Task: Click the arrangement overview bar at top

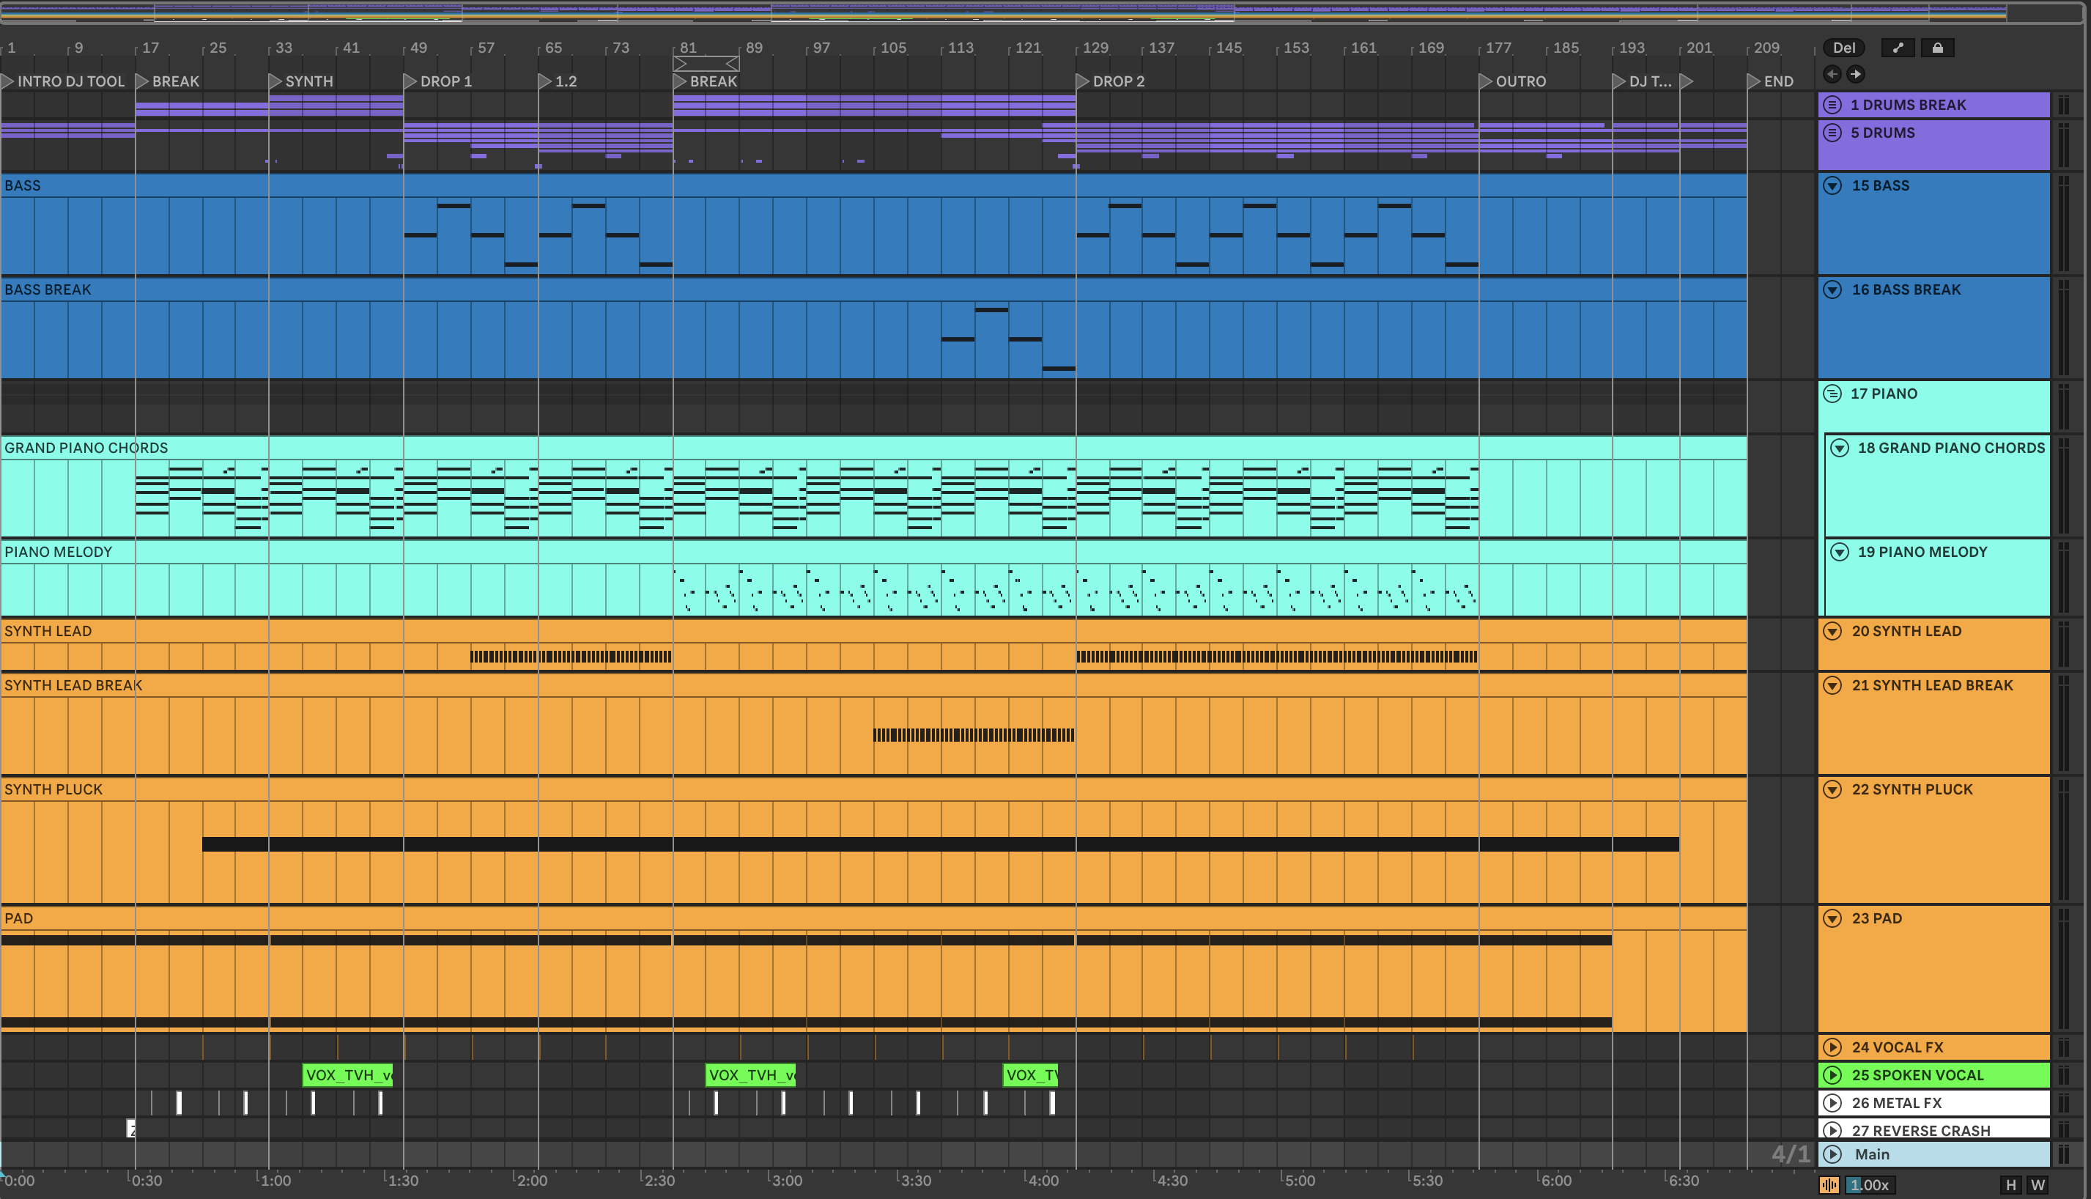Action: click(1044, 12)
